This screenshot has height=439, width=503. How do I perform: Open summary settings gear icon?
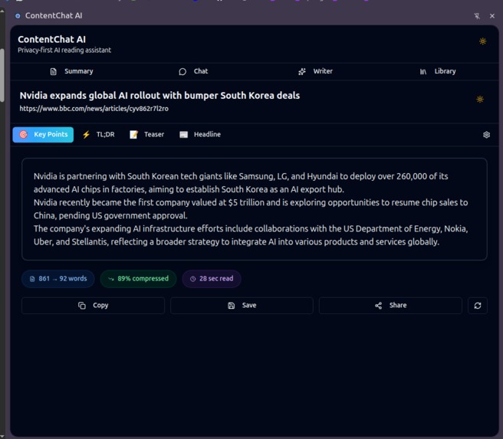tap(486, 135)
